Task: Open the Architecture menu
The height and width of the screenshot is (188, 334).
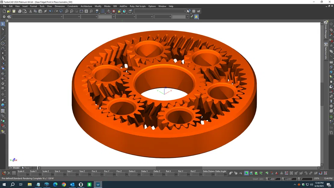Action: click(x=86, y=6)
